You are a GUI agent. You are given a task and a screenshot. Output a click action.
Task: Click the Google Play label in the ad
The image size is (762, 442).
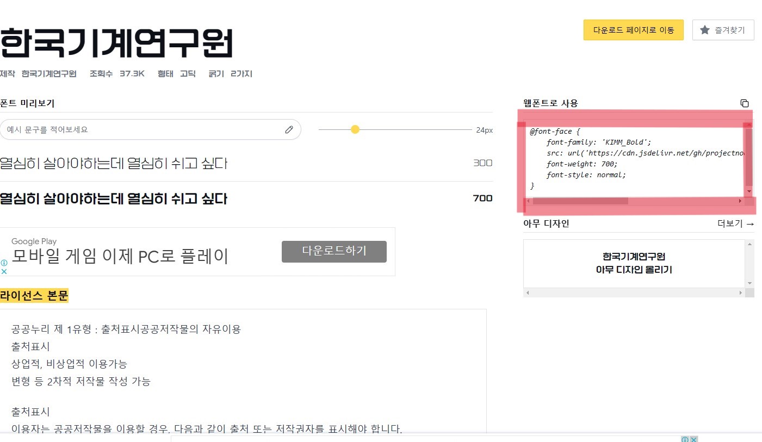coord(34,241)
